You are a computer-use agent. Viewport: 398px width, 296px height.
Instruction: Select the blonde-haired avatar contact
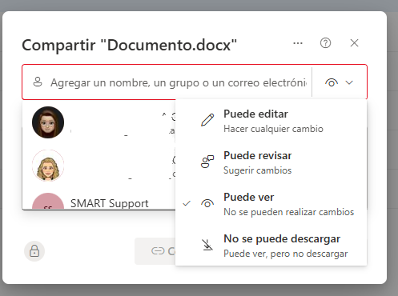coord(48,166)
